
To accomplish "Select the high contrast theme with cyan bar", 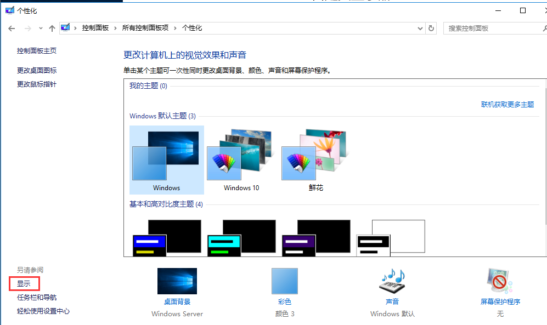I will 241,237.
